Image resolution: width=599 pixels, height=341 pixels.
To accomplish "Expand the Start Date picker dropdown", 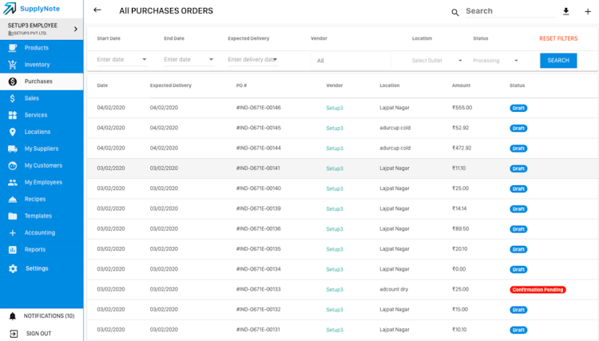I will [x=145, y=60].
